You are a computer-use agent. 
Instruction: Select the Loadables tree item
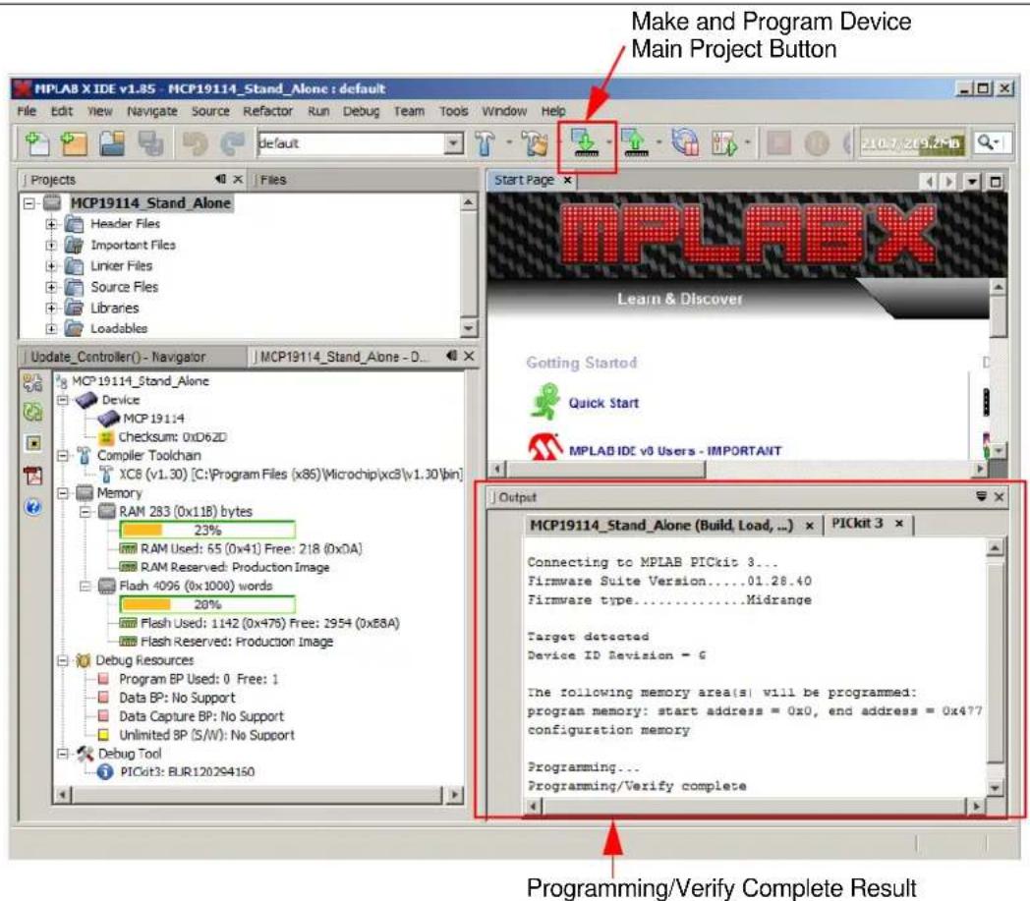click(x=118, y=328)
